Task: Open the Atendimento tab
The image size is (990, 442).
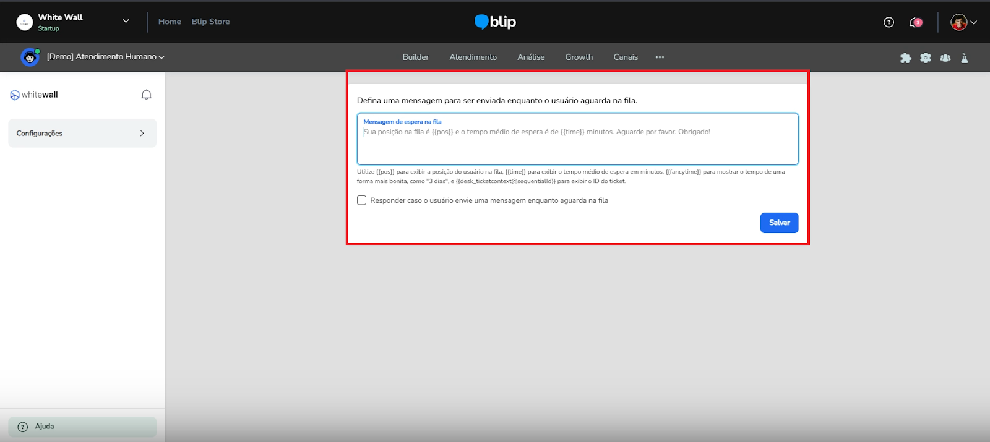Action: (473, 57)
